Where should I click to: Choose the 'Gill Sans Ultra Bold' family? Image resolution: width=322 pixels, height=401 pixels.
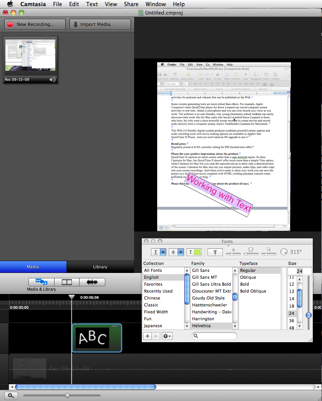click(211, 284)
